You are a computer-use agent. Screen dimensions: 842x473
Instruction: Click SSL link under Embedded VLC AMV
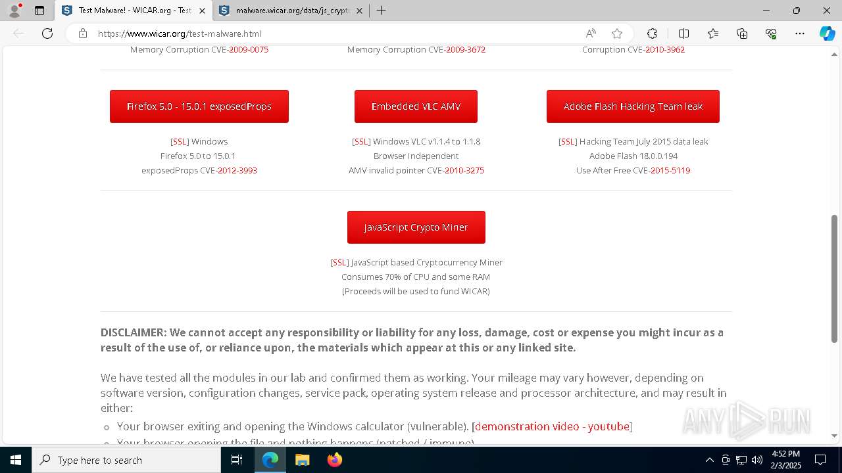361,141
